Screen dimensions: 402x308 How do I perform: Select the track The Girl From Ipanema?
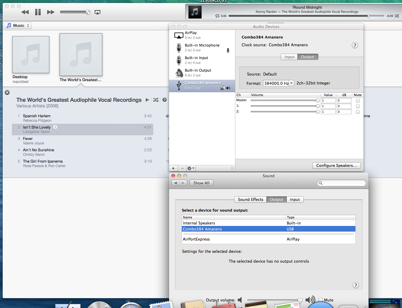point(82,164)
